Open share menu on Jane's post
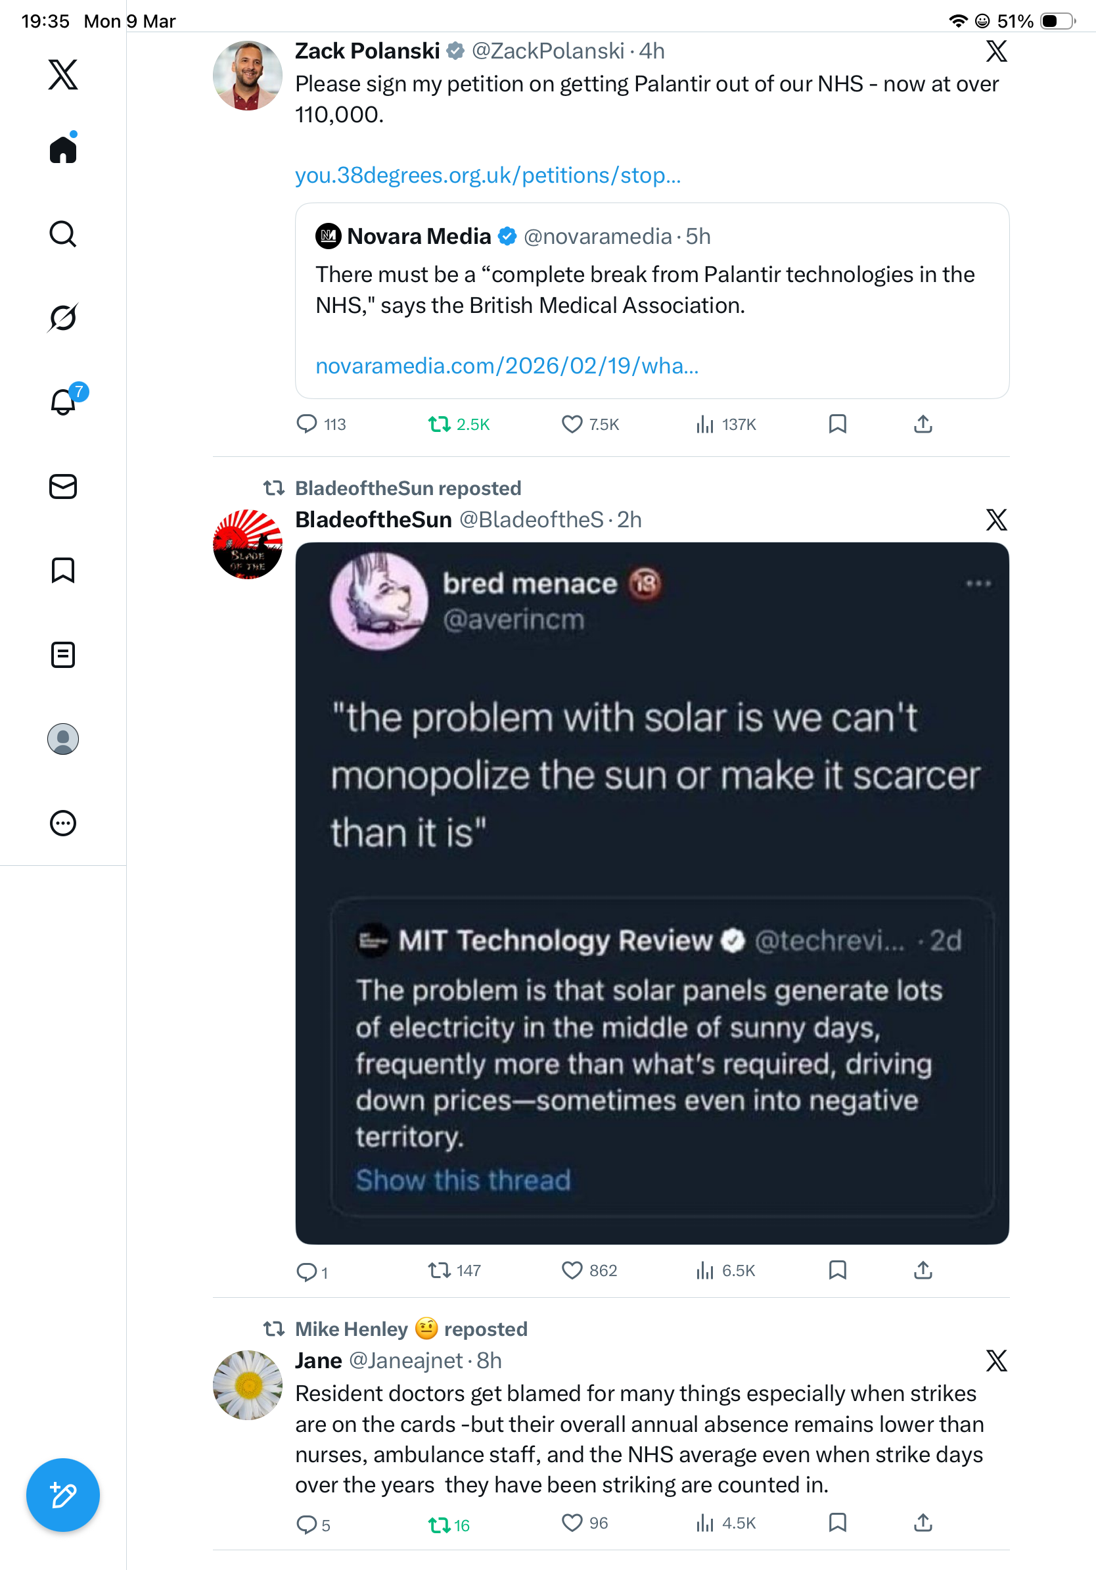This screenshot has width=1096, height=1570. click(923, 1523)
